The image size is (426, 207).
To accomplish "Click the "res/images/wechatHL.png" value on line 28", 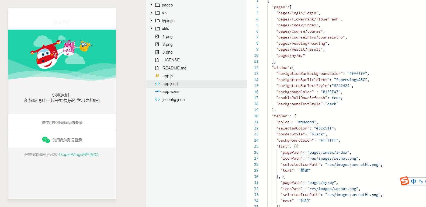I will [x=353, y=164].
